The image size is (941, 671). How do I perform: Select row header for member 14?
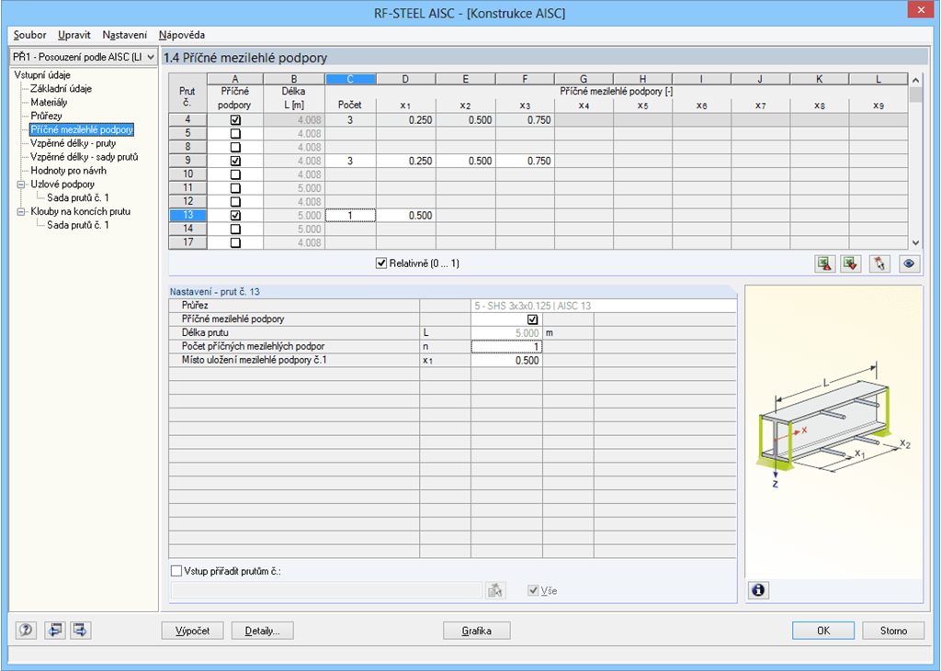(x=187, y=229)
